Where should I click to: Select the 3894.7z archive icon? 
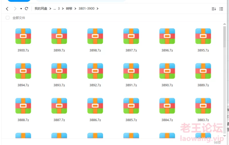coord(23,71)
